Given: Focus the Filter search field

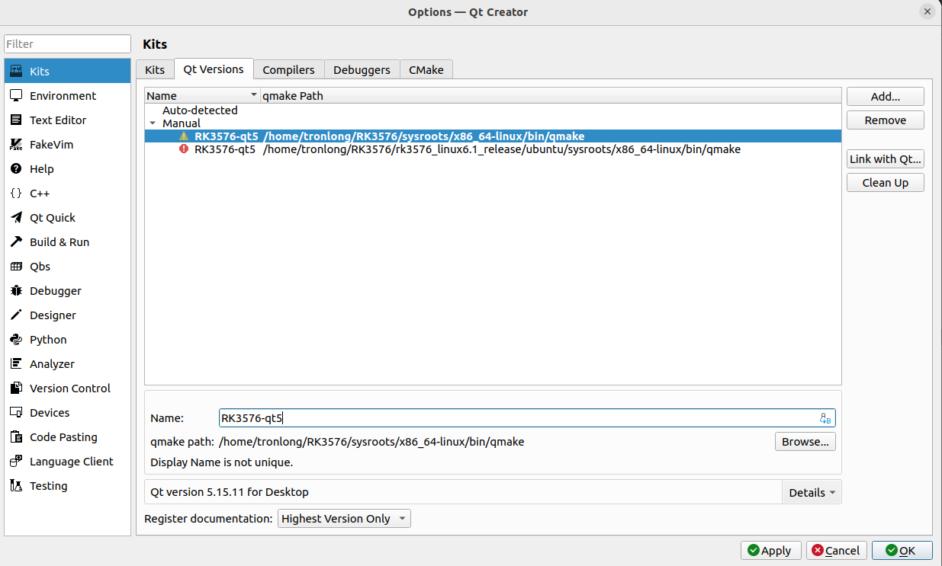Looking at the screenshot, I should (x=68, y=44).
